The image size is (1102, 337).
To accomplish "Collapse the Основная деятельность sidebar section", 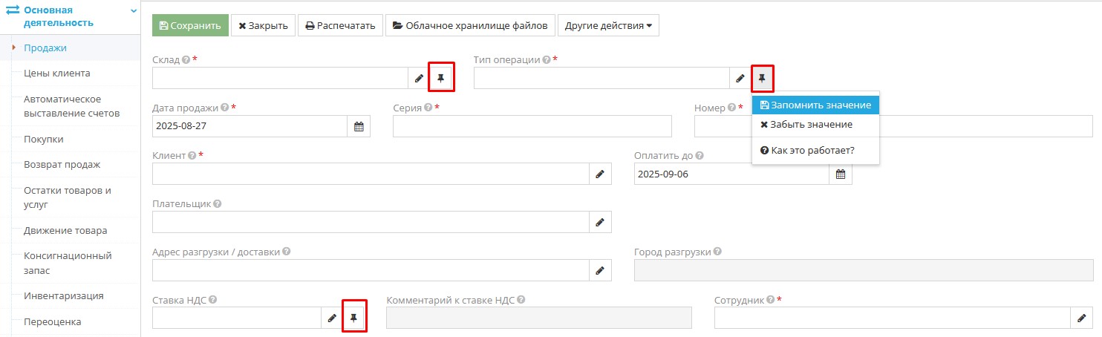I will point(134,11).
